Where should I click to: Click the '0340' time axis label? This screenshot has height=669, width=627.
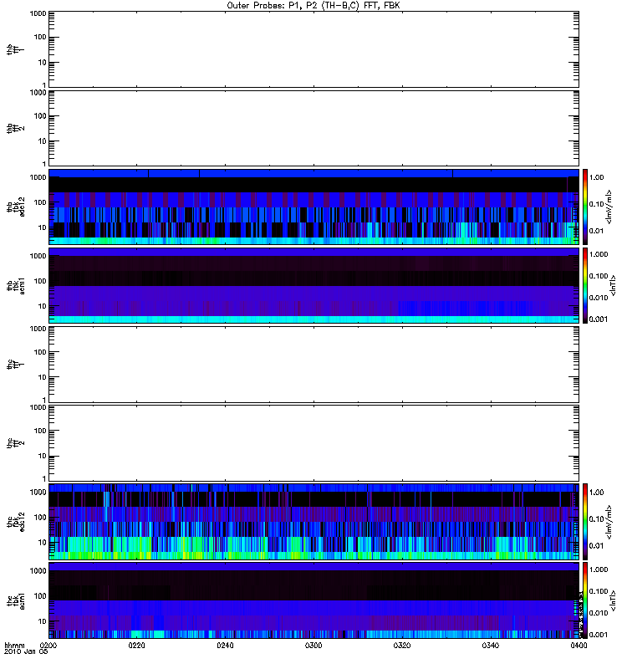tap(491, 646)
